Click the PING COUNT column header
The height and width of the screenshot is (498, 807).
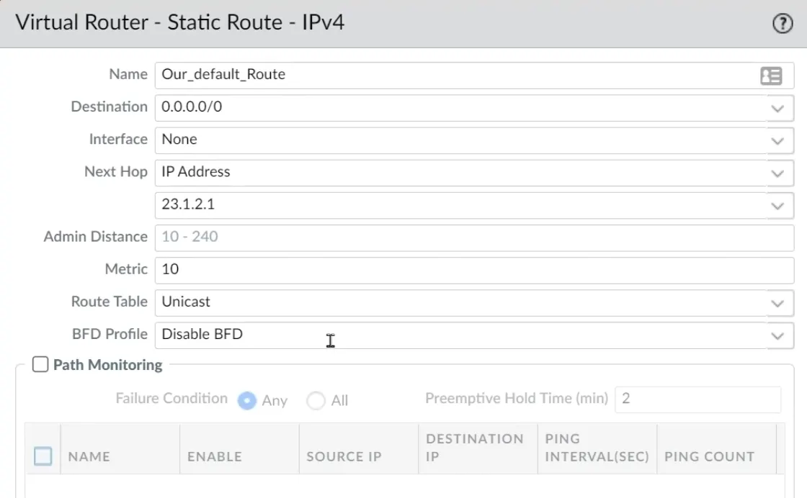[710, 456]
